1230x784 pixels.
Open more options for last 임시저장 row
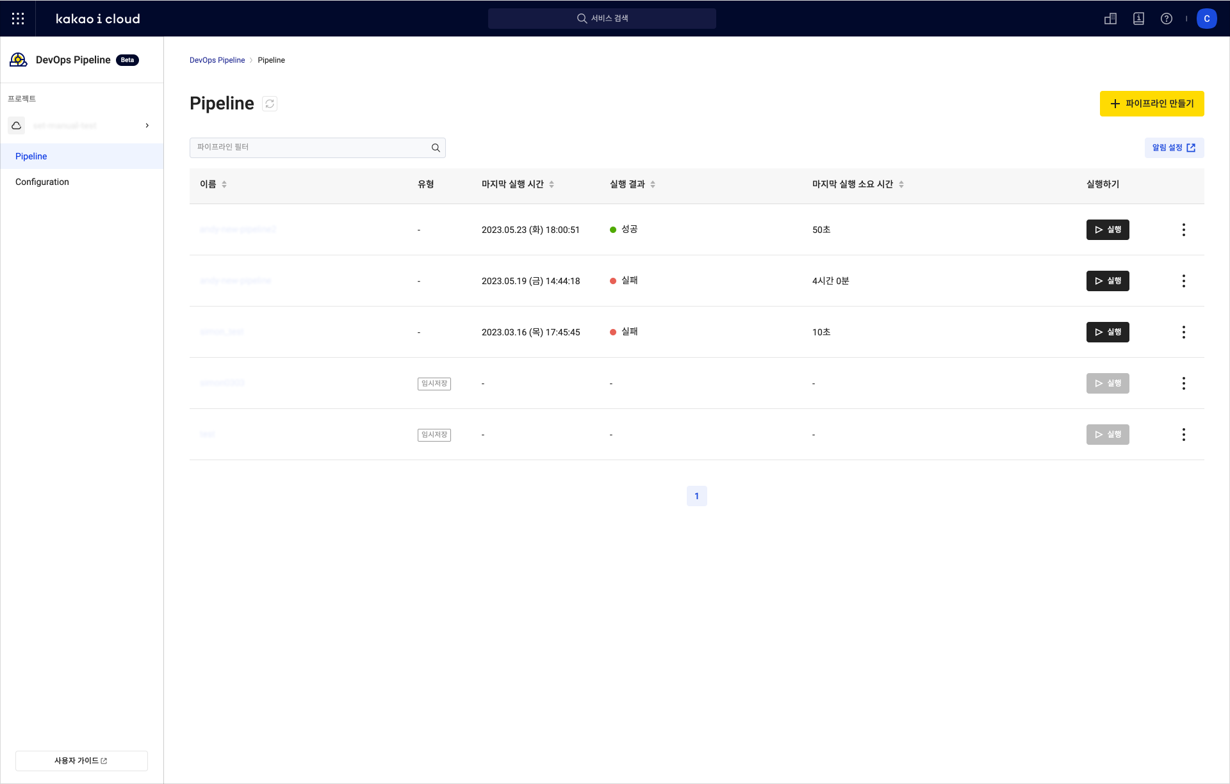(x=1184, y=435)
